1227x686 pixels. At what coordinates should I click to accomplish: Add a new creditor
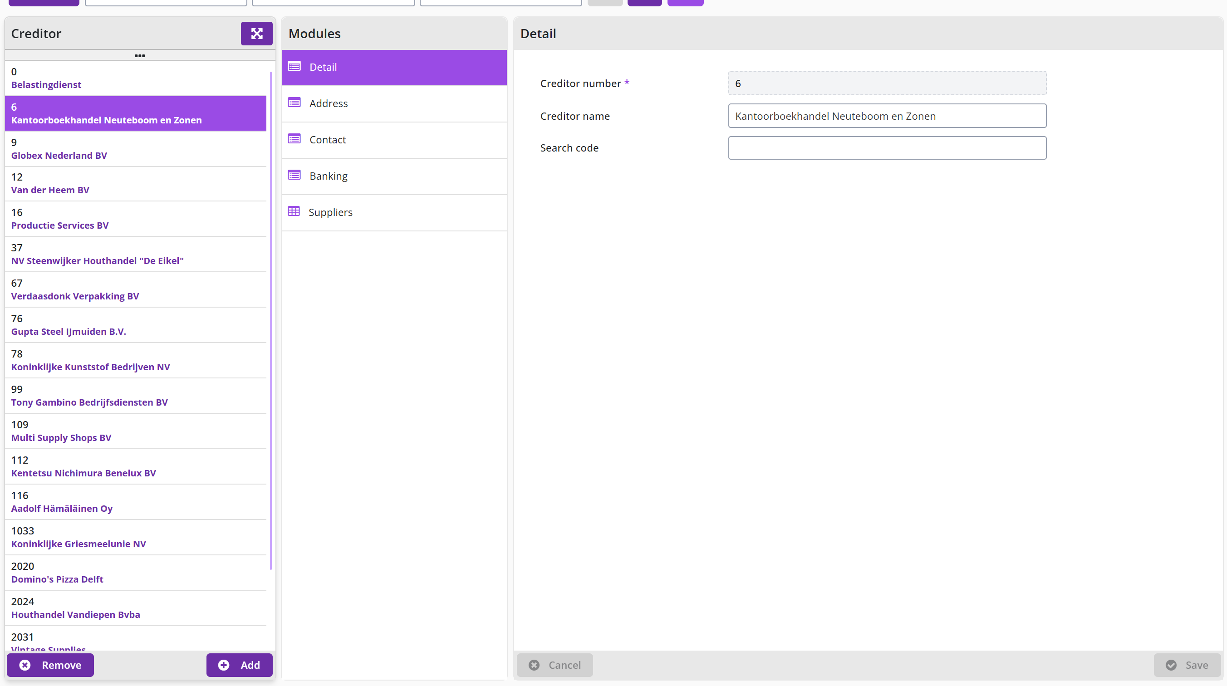[x=239, y=665]
